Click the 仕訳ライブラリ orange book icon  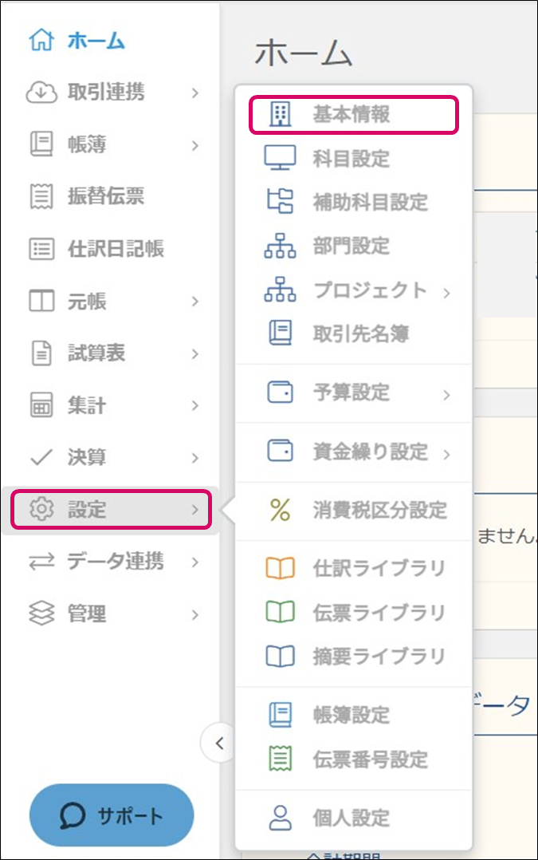(279, 569)
